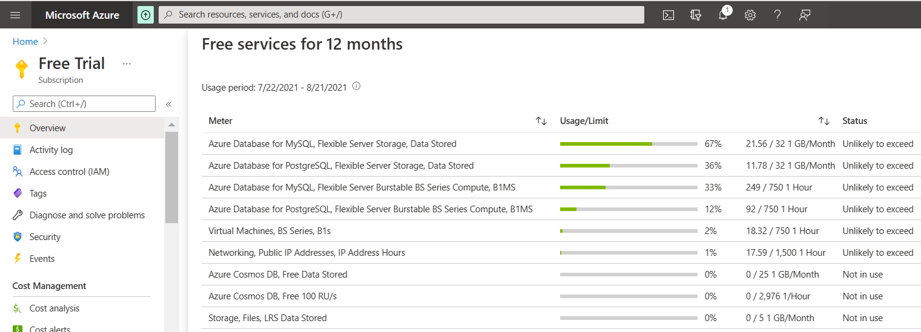Screen dimensions: 921x332
Task: Click the usage period info icon
Action: [357, 86]
